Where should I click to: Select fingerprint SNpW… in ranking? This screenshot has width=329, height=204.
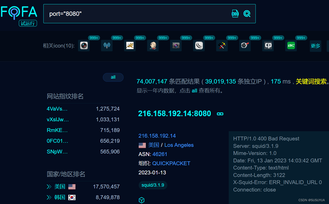point(57,152)
